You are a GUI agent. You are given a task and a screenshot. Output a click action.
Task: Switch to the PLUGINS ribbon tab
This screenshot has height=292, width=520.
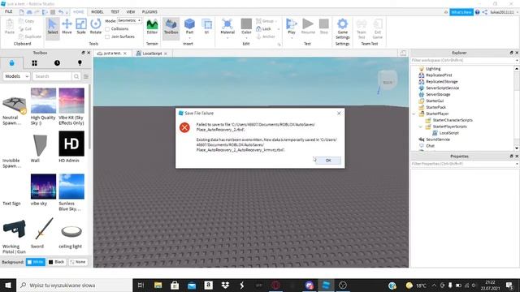pyautogui.click(x=149, y=11)
